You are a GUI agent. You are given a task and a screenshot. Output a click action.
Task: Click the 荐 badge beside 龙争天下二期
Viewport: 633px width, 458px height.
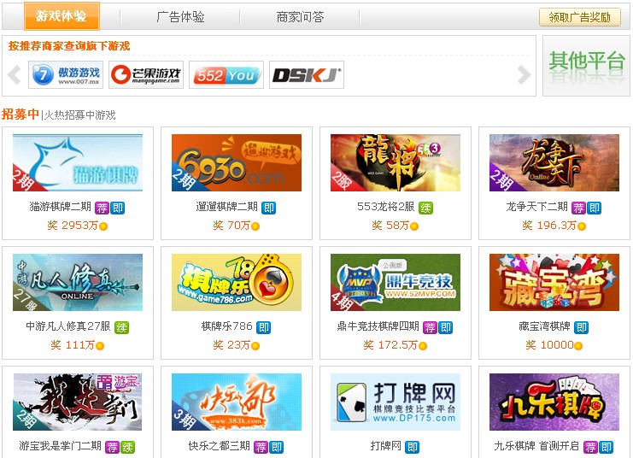coord(578,208)
